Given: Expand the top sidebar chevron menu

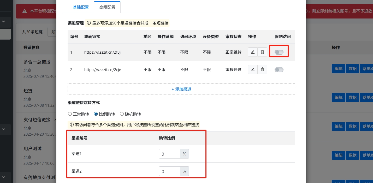Looking at the screenshot, I should tap(4, 22).
